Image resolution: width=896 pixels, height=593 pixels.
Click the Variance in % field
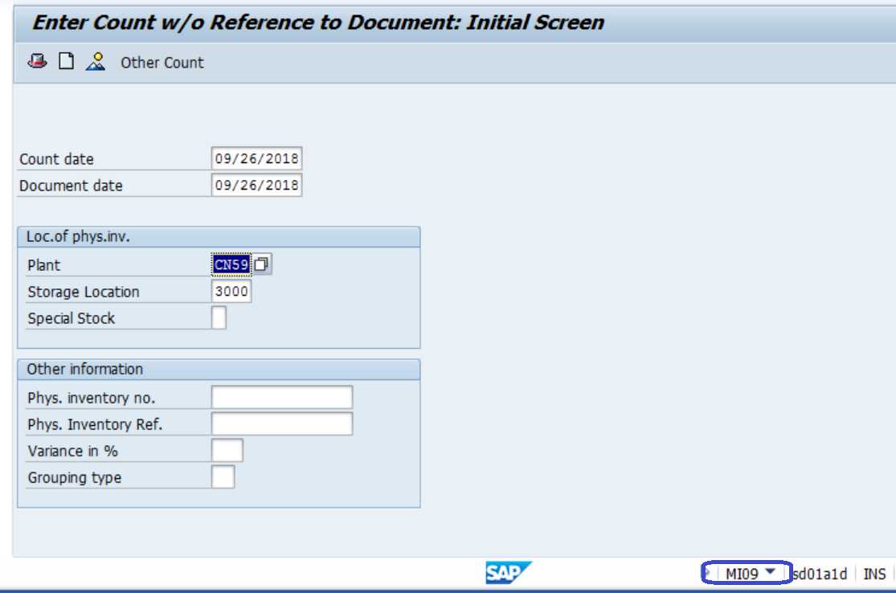point(227,450)
